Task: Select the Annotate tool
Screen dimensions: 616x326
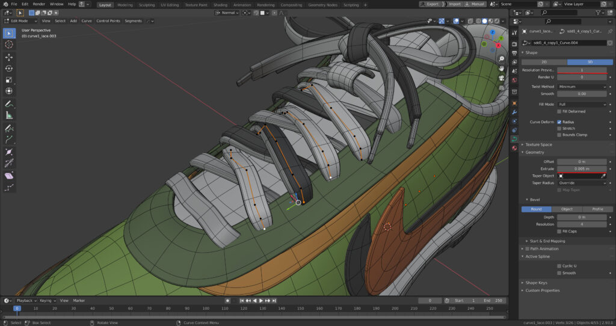Action: 9,104
